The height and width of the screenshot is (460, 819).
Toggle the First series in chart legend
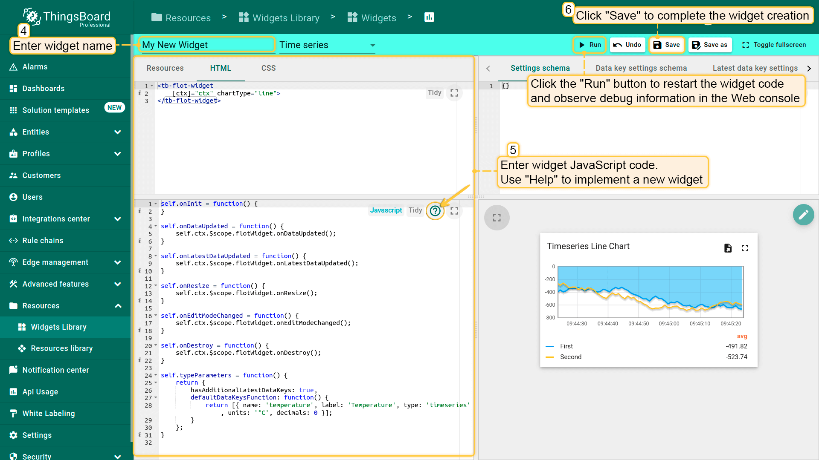(x=566, y=346)
